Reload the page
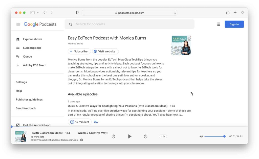Screen dimensions: 259x159 (x=175, y=13)
